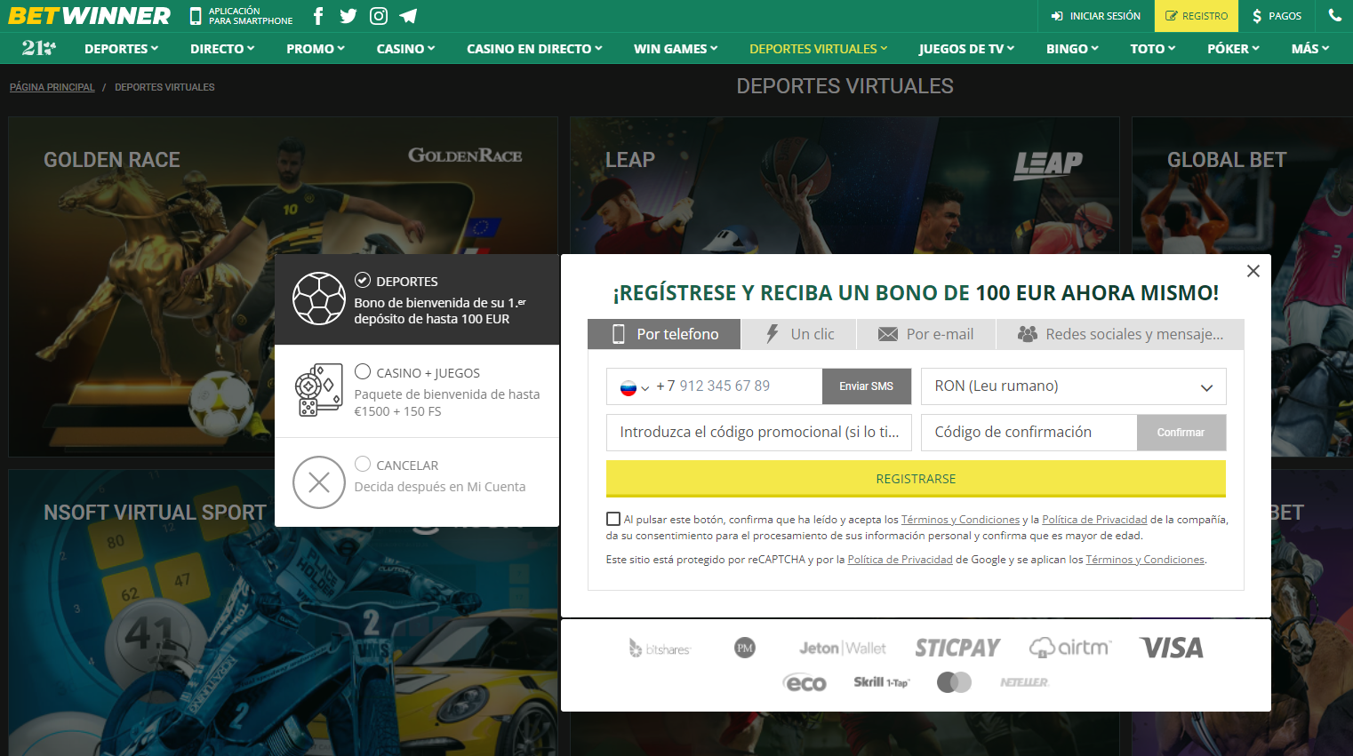Viewport: 1353px width, 756px height.
Task: Click the phone callback icon
Action: tap(1334, 15)
